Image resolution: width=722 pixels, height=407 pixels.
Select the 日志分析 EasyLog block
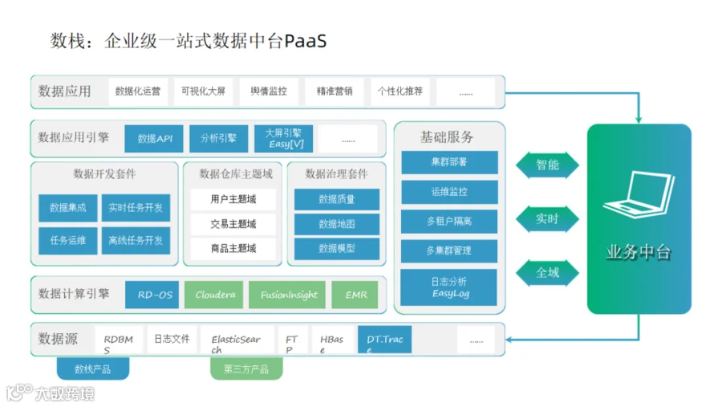[x=449, y=287]
